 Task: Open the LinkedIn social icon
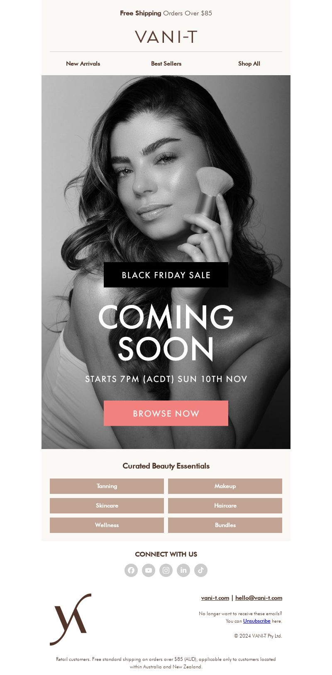tap(183, 570)
